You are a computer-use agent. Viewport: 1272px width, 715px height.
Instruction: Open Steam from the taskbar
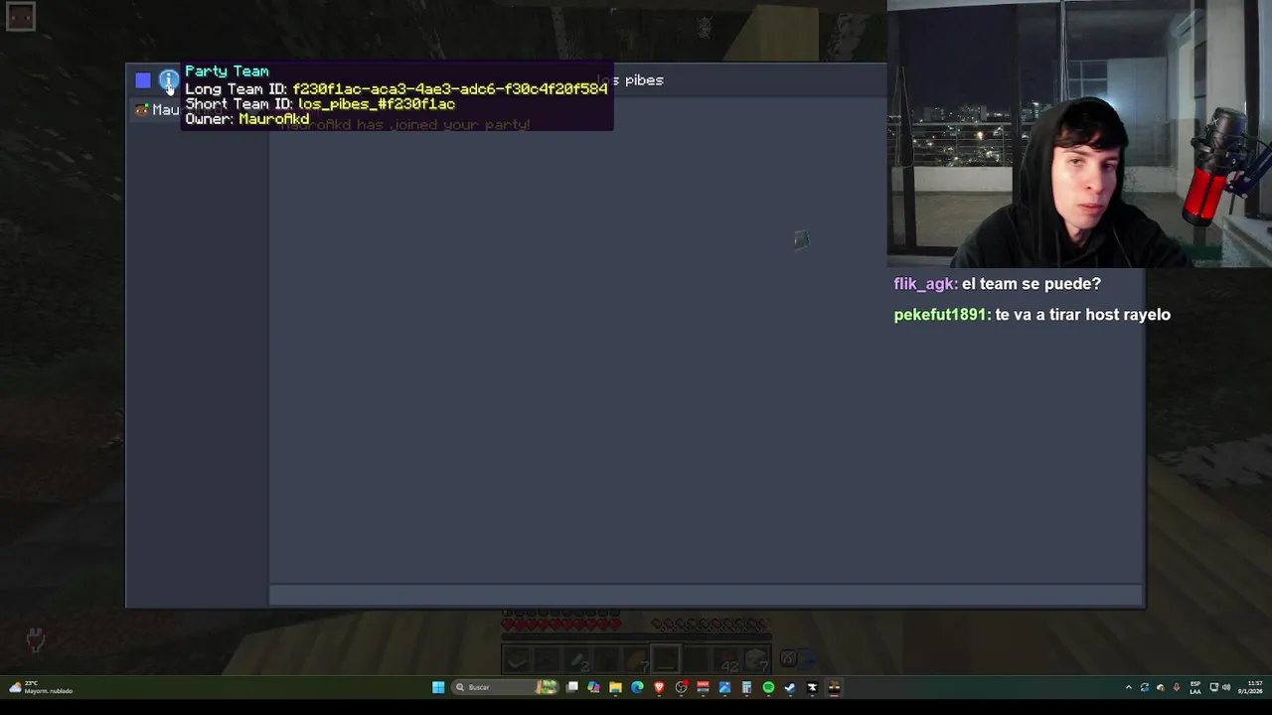click(x=790, y=687)
